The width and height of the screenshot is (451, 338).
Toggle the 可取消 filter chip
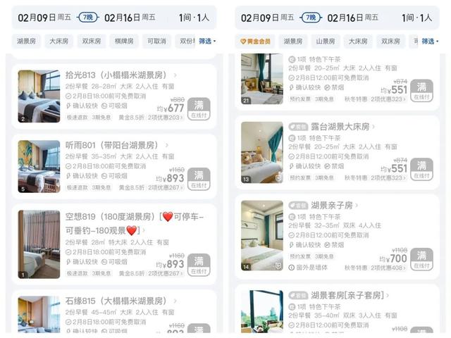point(156,41)
